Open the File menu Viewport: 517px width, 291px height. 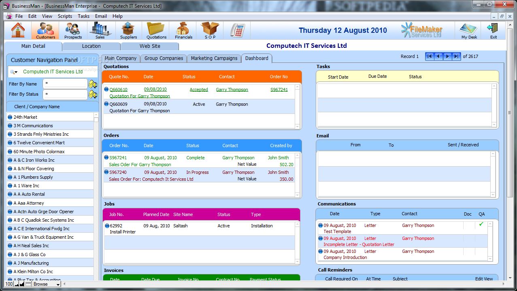point(19,16)
